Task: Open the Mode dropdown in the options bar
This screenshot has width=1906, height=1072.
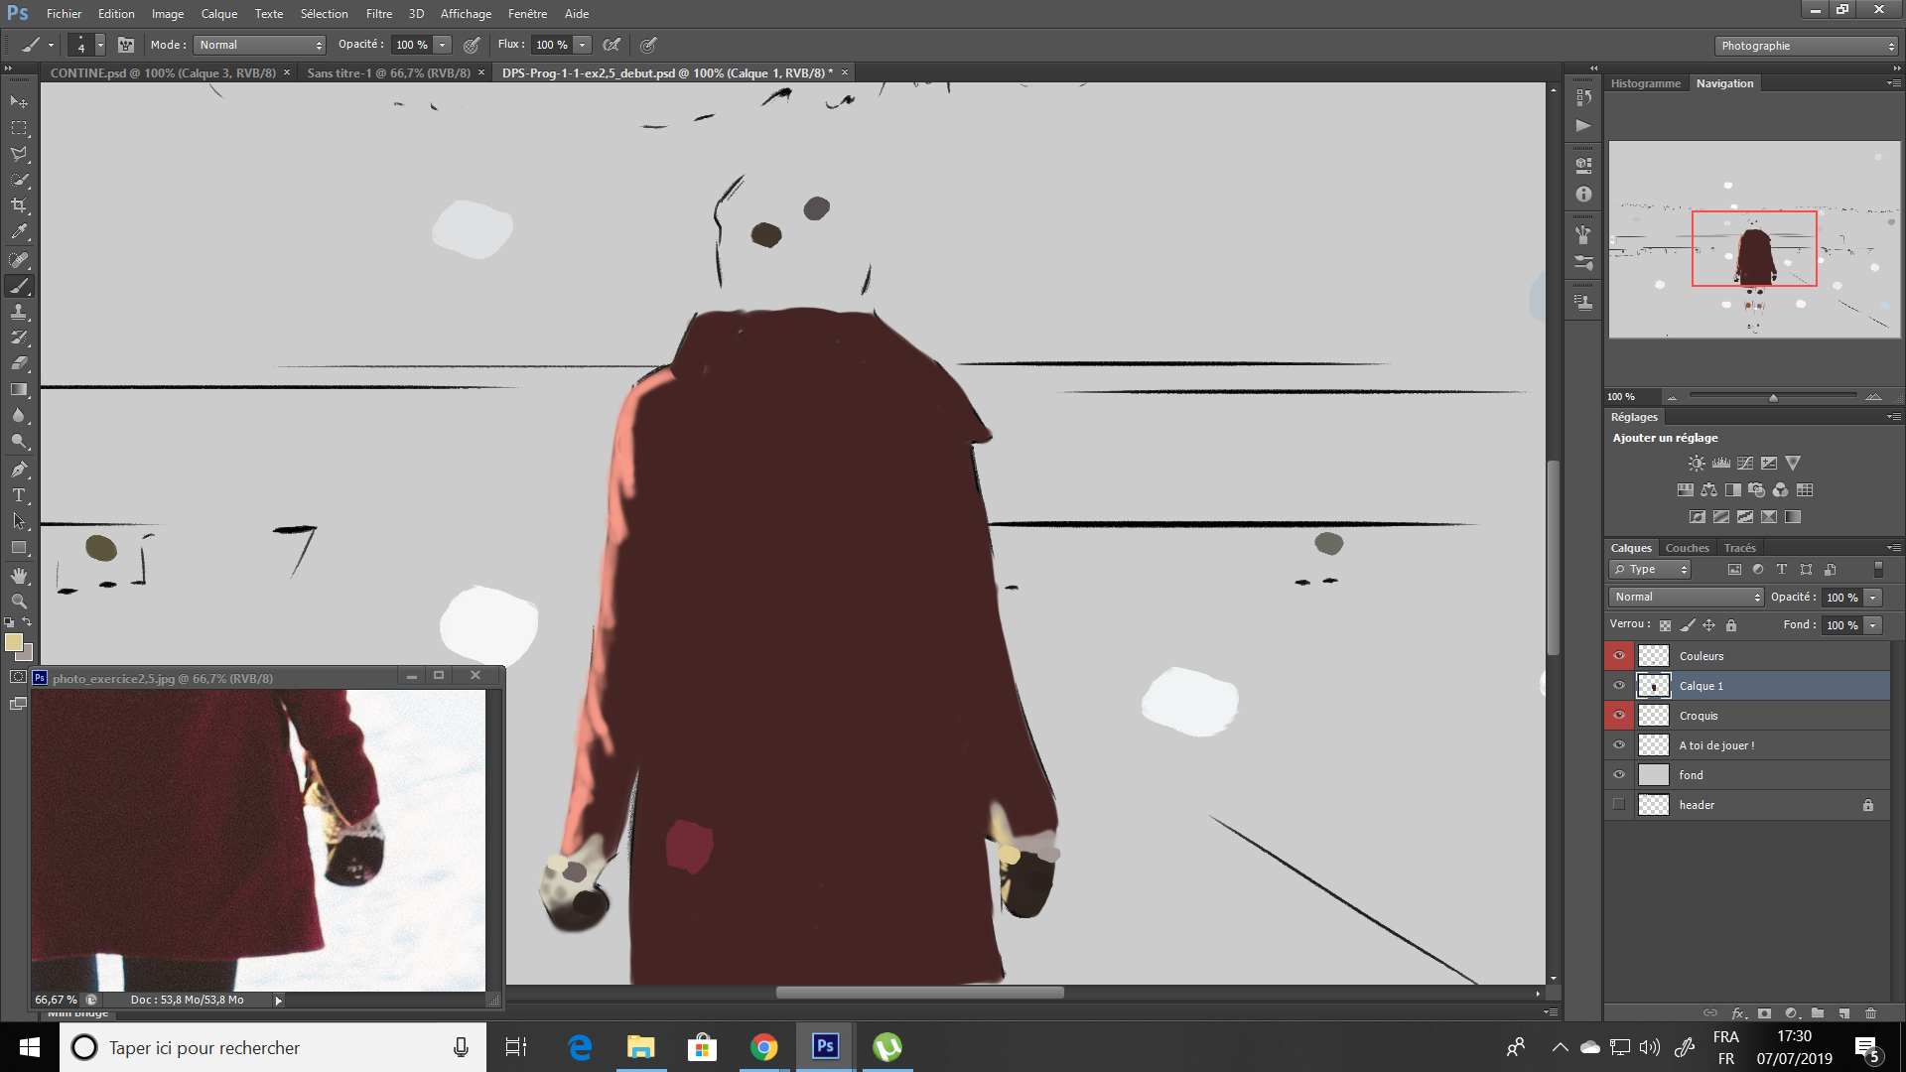Action: click(x=259, y=44)
